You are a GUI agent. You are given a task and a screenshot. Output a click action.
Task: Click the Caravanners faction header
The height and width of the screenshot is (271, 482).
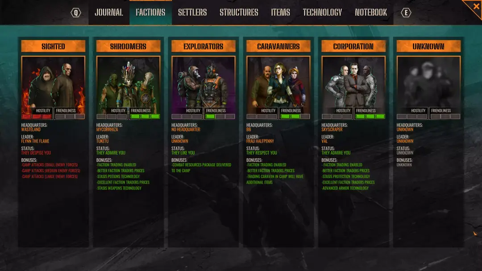pyautogui.click(x=278, y=46)
